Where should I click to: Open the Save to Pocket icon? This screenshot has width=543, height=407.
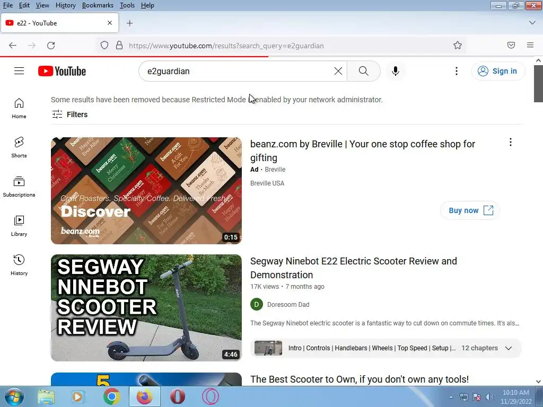point(511,46)
